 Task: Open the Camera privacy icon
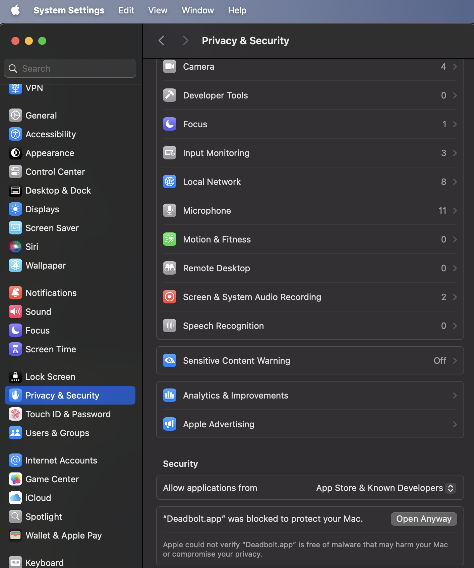click(170, 67)
